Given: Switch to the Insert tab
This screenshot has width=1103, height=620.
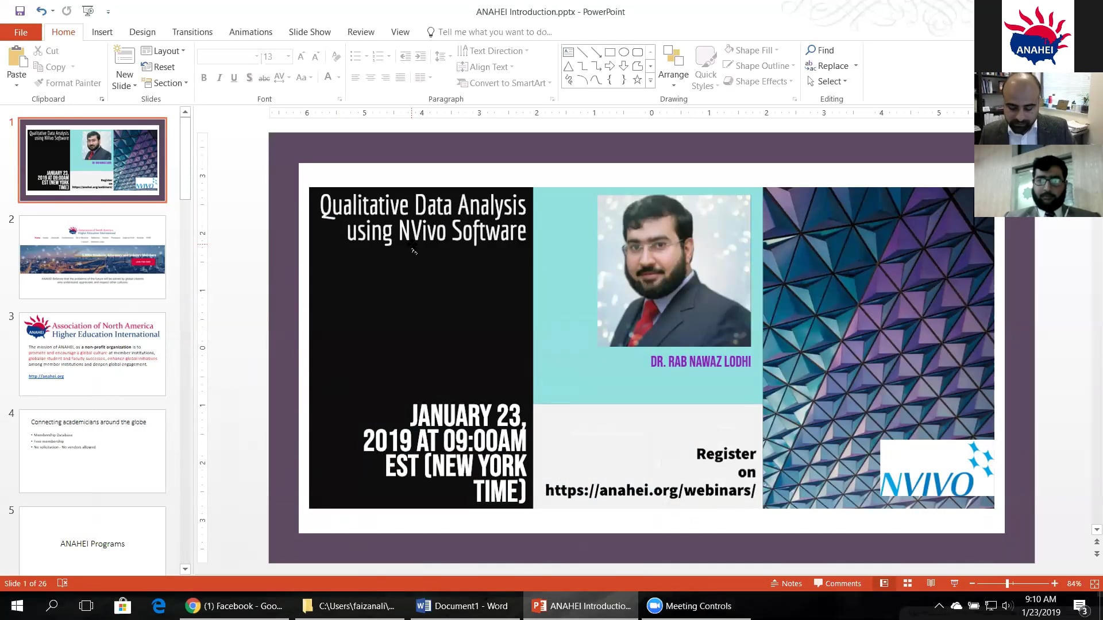Looking at the screenshot, I should click(102, 32).
